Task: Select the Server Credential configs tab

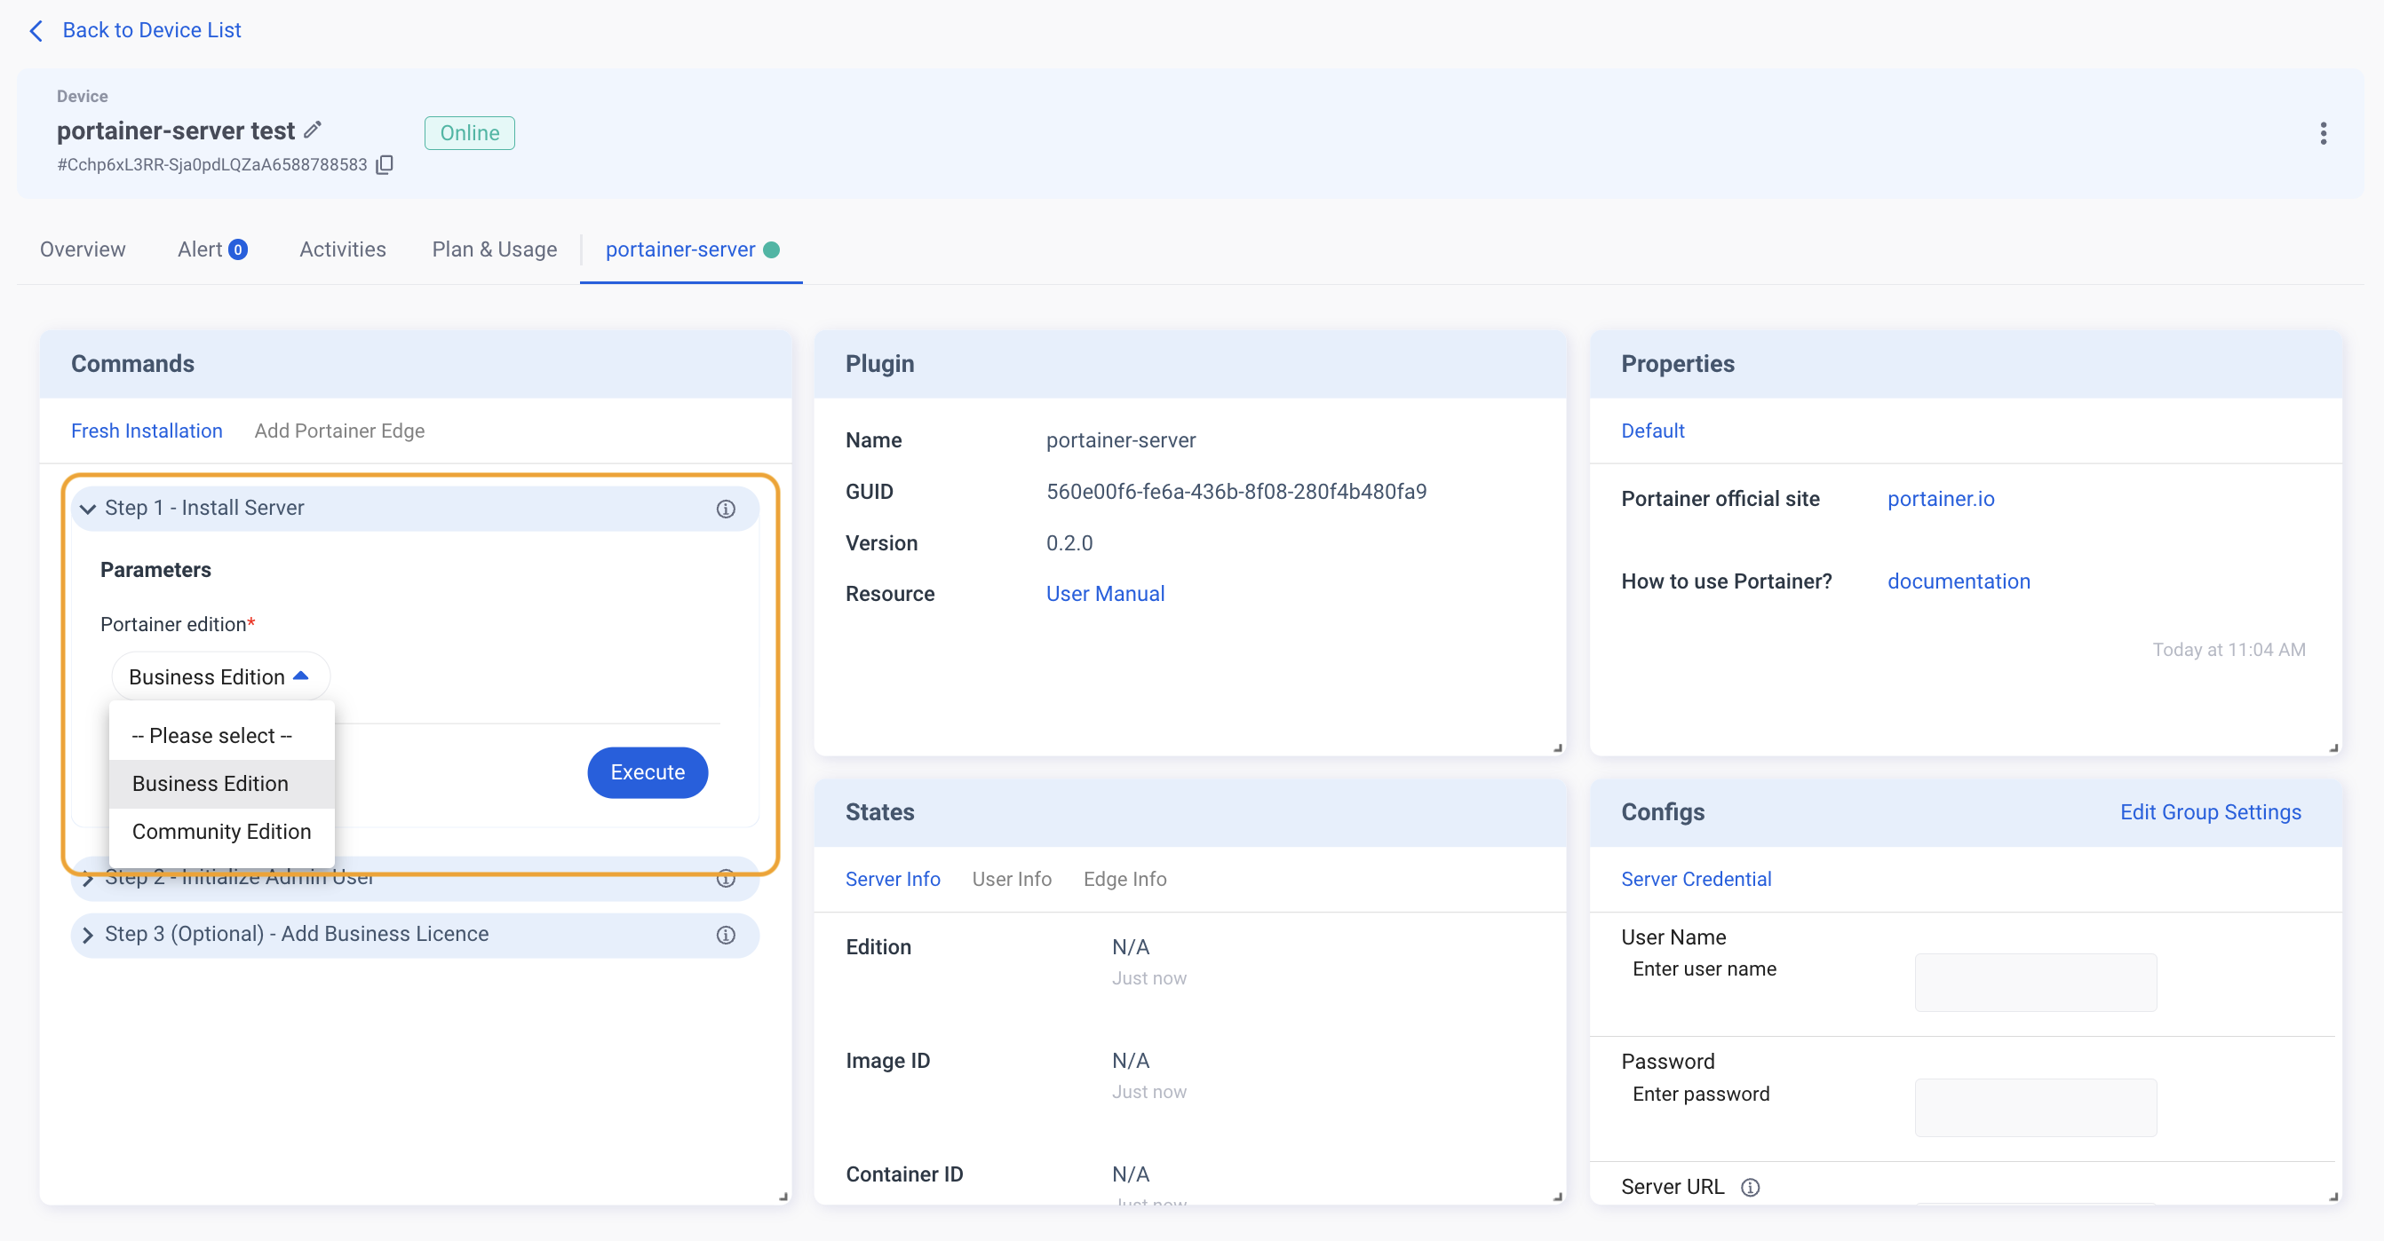Action: [1696, 880]
